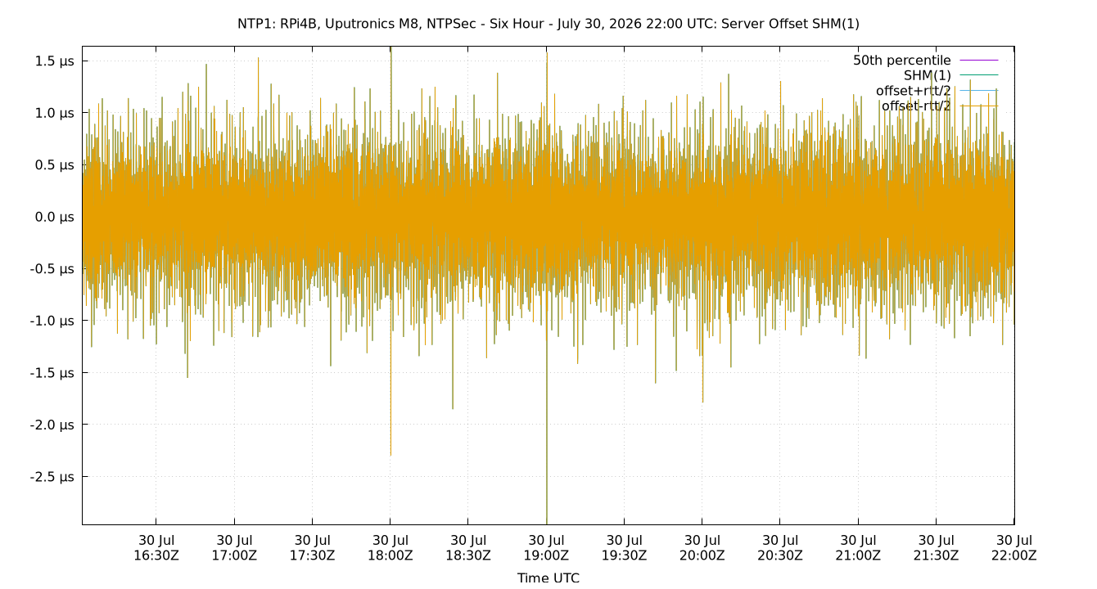The height and width of the screenshot is (589, 1097).
Task: Click the '30 Jul 17:30Z' x-axis label
Action: click(x=312, y=547)
